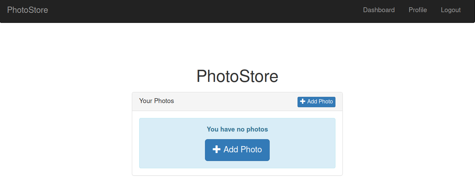Click empty dark navbar area between brand and links

point(205,10)
